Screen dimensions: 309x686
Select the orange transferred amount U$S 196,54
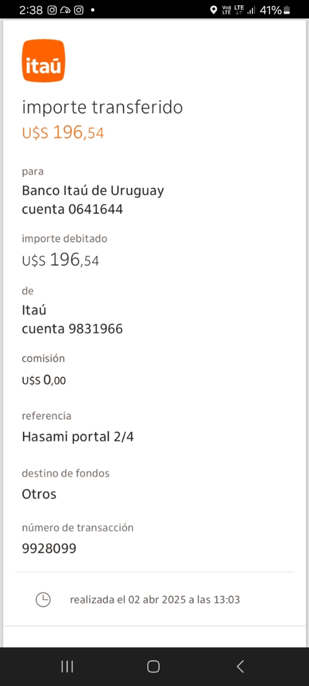(x=63, y=133)
